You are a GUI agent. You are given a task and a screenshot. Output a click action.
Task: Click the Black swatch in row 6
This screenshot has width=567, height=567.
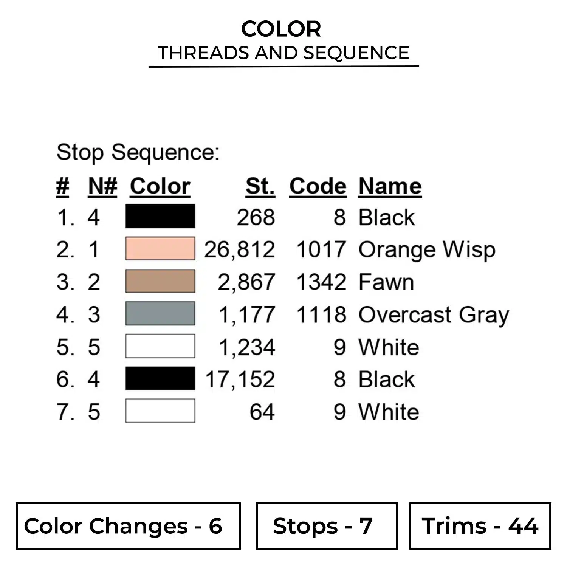(160, 378)
